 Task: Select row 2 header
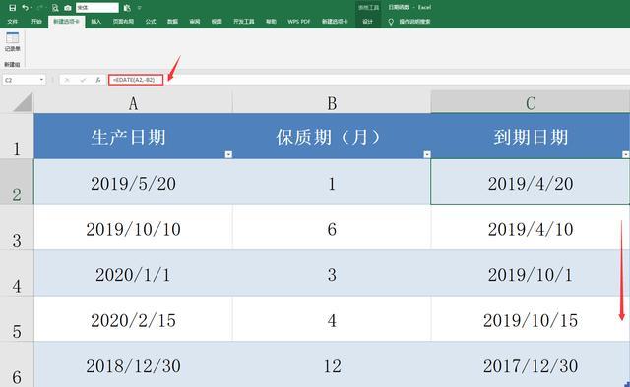click(17, 182)
